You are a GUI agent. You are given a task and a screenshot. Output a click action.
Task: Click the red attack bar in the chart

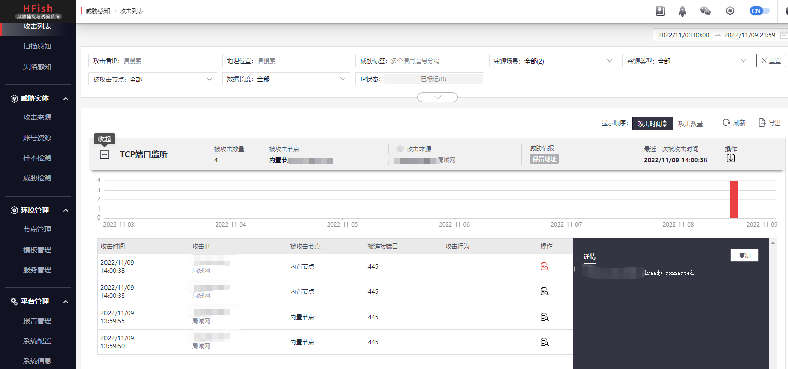[x=734, y=199]
